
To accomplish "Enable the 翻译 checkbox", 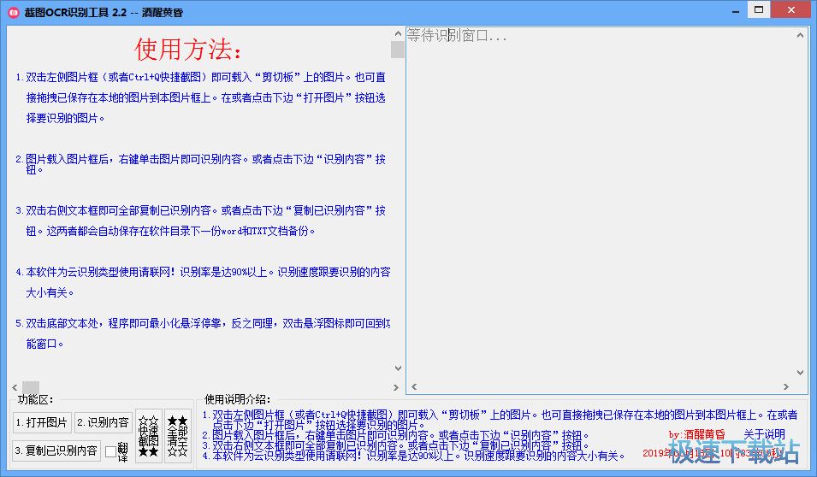I will pos(110,450).
